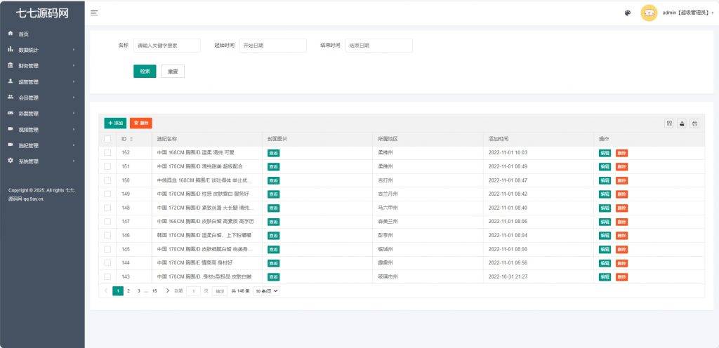The width and height of the screenshot is (719, 348).
Task: Go to the next page arrow
Action: coord(167,290)
